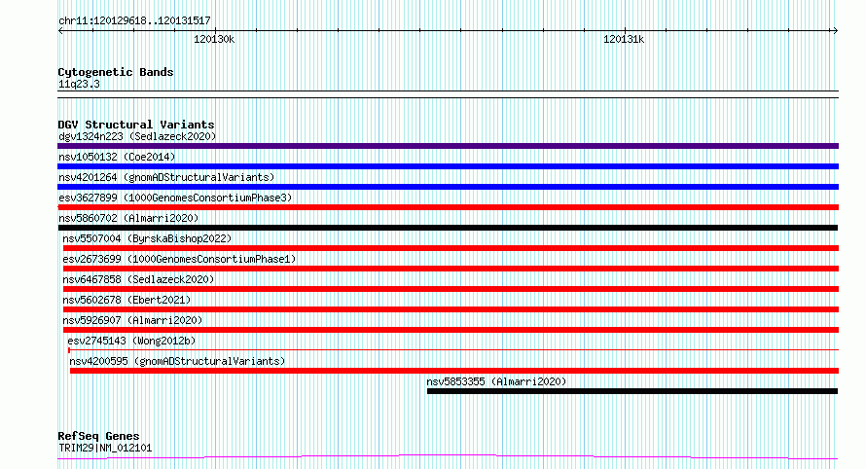Click the red esv3627899 variant bar
The height and width of the screenshot is (469, 866).
pos(448,207)
